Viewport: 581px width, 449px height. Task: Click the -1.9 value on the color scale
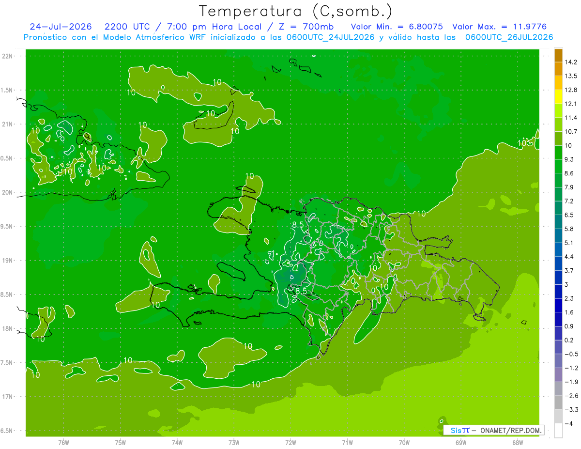571,382
